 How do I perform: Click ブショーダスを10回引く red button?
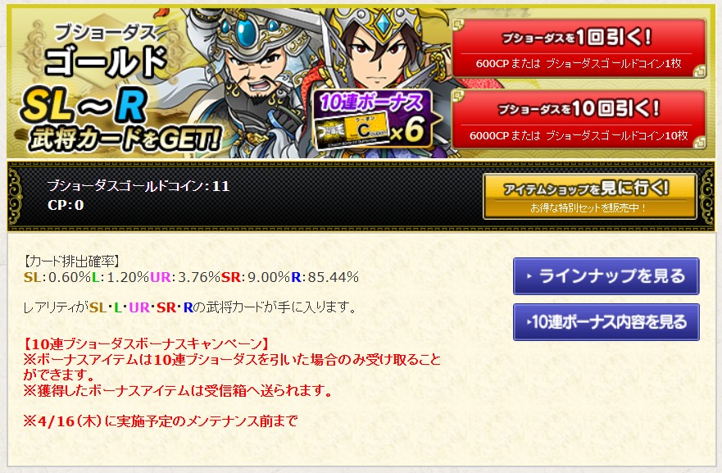[579, 120]
